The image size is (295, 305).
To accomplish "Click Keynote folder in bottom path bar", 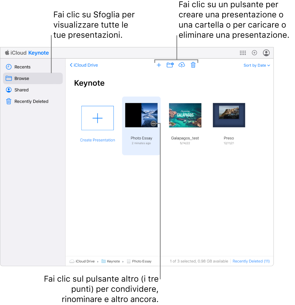I will coord(111,261).
